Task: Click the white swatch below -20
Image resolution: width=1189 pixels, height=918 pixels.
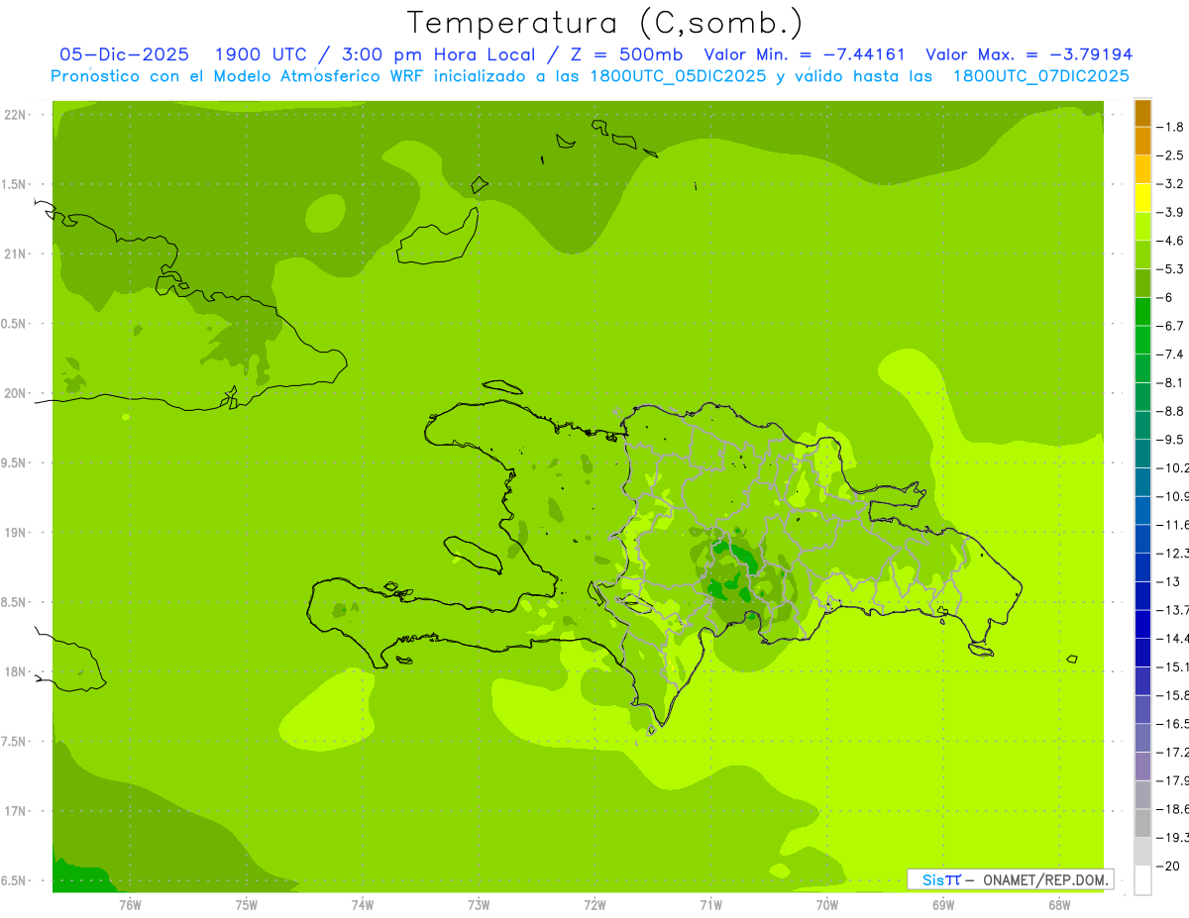Action: pyautogui.click(x=1142, y=879)
